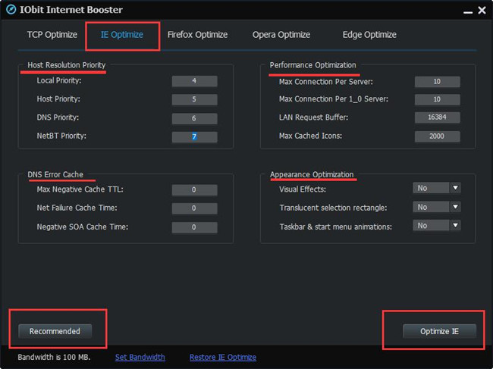
Task: Click the 'Negative SOA Cache Time:' label
Action: (x=83, y=227)
